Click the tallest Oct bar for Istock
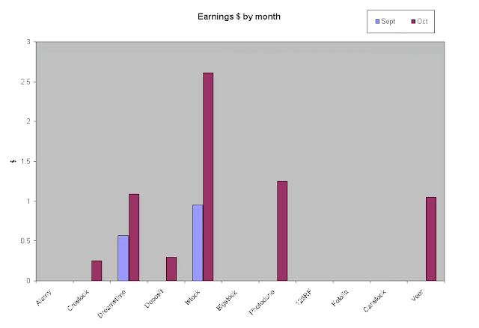This screenshot has height=328, width=479. pyautogui.click(x=208, y=176)
